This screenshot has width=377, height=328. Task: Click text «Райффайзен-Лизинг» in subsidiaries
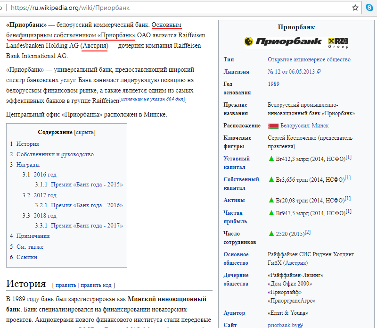coord(295,275)
